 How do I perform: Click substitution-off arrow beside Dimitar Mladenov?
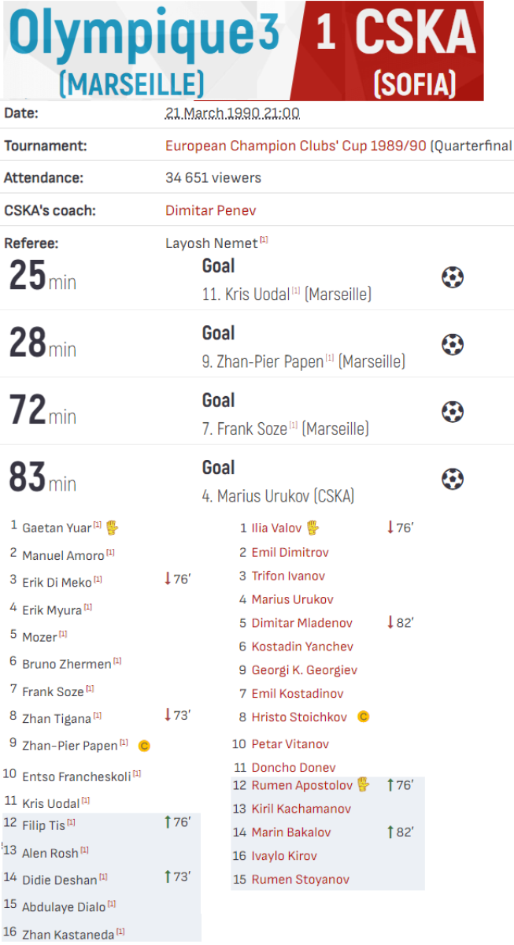pos(390,622)
